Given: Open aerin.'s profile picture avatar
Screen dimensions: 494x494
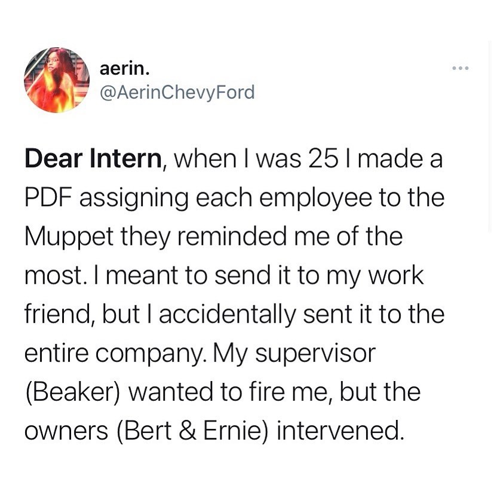Looking at the screenshot, I should click(x=57, y=80).
